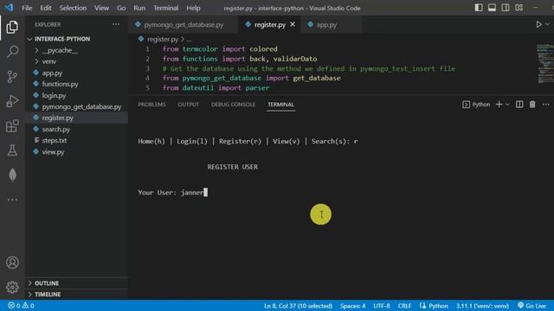Select the Python terminal label

coord(476,105)
